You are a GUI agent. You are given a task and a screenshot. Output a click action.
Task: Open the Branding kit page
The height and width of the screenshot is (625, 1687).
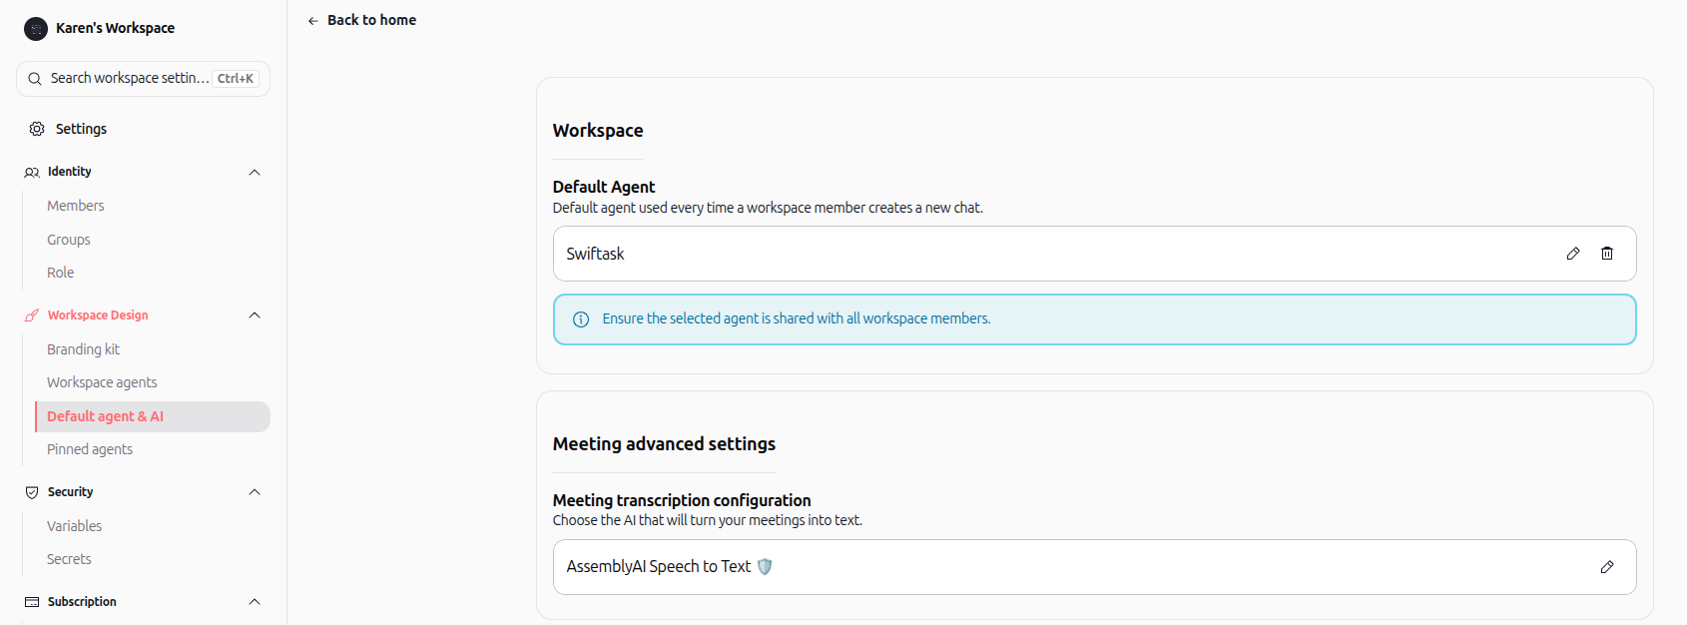click(83, 349)
